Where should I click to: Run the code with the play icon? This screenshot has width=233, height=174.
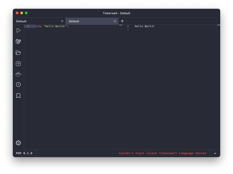(19, 30)
